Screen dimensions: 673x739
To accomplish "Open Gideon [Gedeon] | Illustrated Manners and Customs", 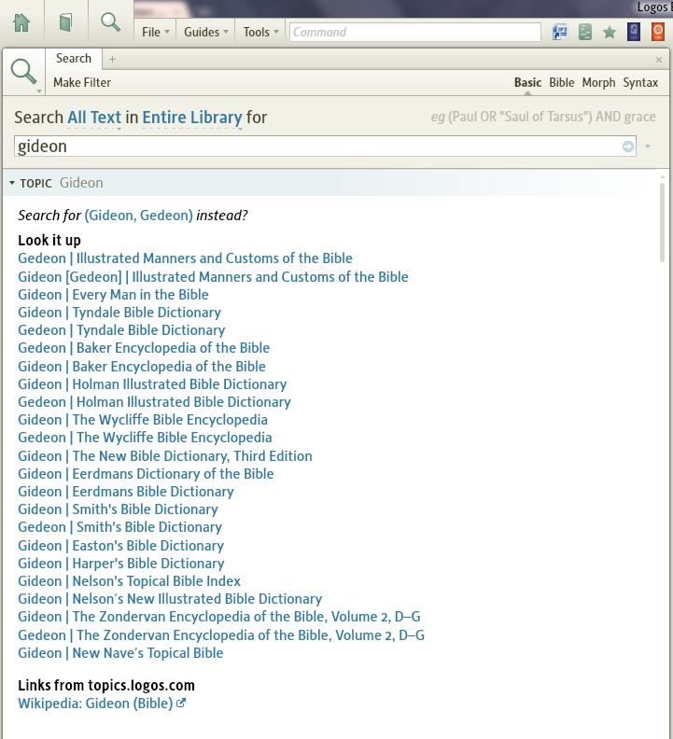I will [213, 276].
